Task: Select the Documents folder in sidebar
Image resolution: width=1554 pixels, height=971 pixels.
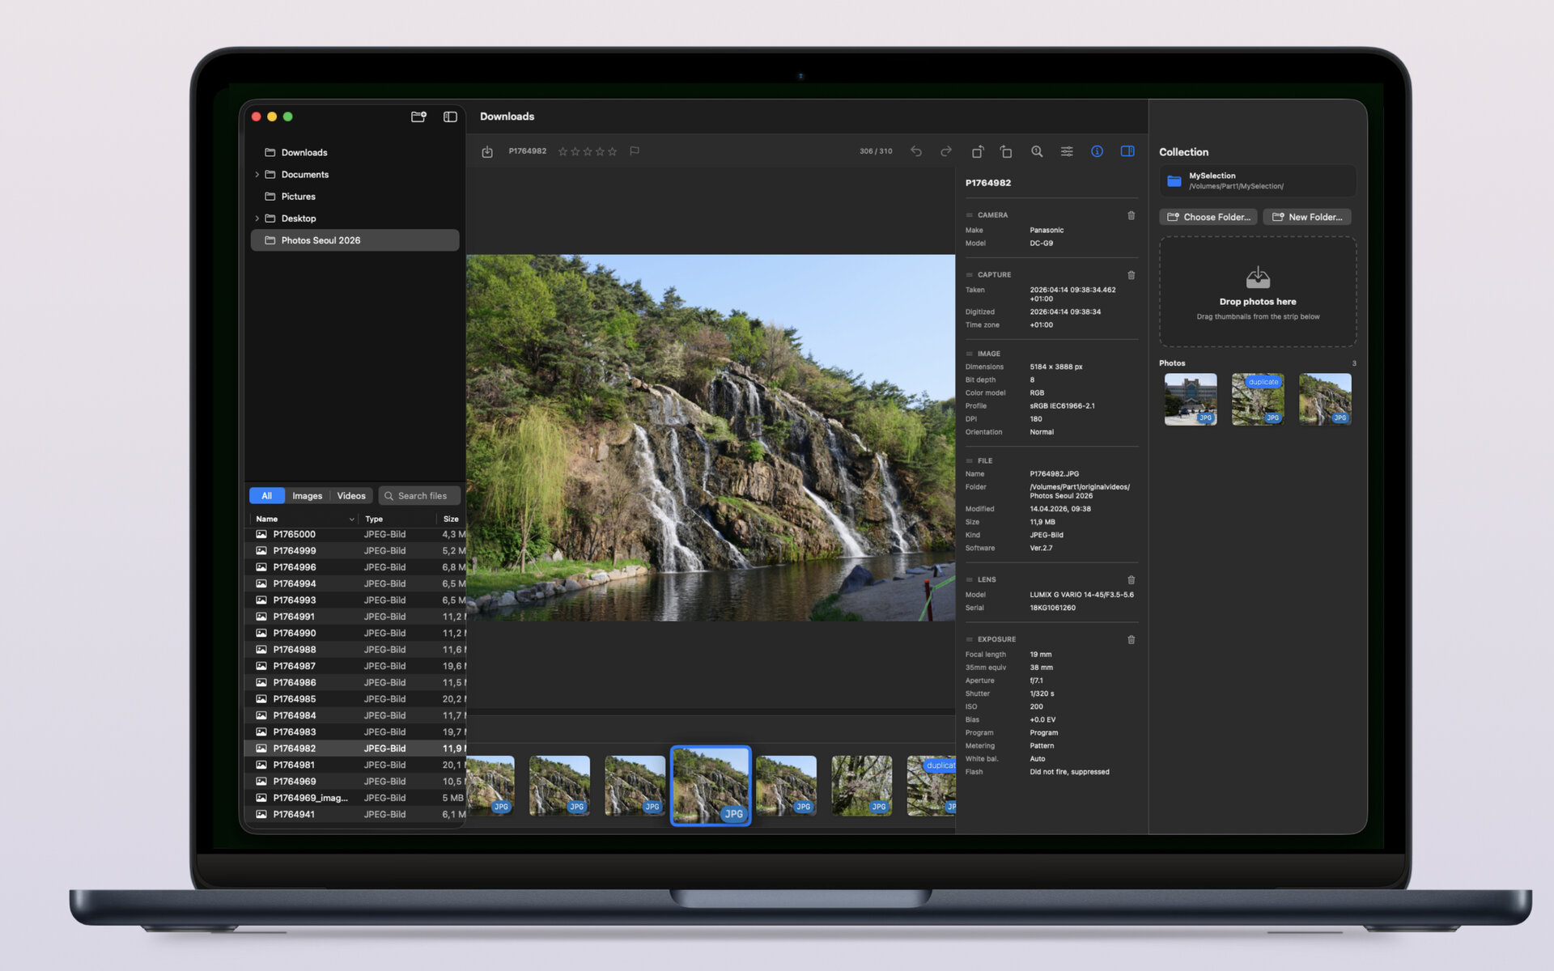Action: tap(355, 175)
